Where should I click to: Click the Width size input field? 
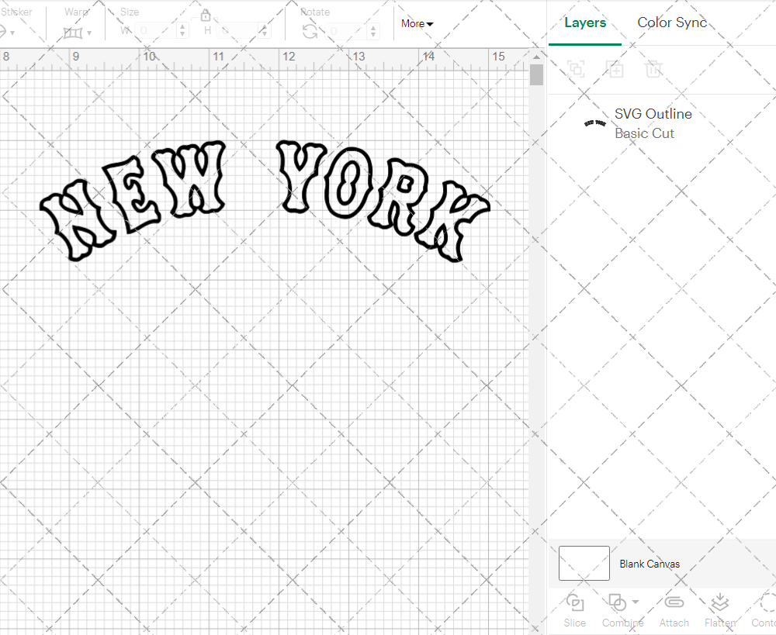coord(155,31)
